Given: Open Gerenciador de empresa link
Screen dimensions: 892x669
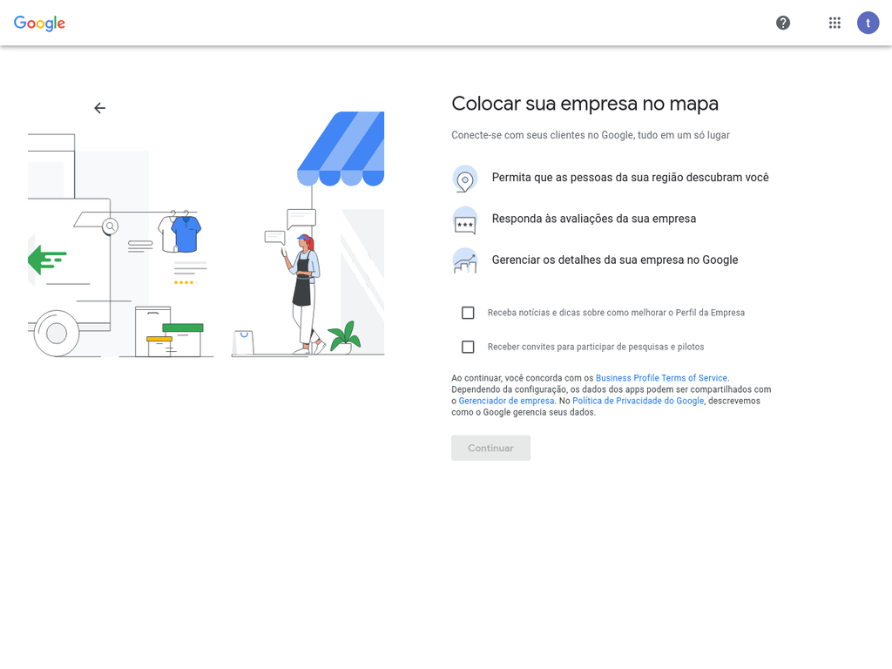Looking at the screenshot, I should tap(506, 401).
